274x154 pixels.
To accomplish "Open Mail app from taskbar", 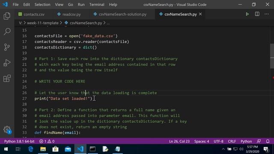I will (x=68, y=149).
